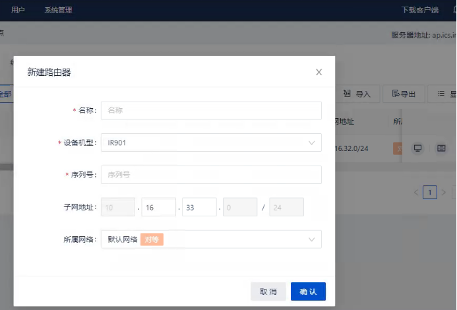
Task: Close the 新建路由器 dialog with X
Action: pos(319,73)
